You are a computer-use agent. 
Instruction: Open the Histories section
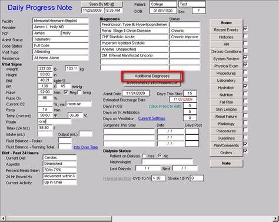(x=226, y=37)
